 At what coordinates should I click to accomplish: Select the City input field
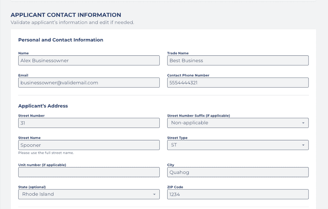pos(238,172)
